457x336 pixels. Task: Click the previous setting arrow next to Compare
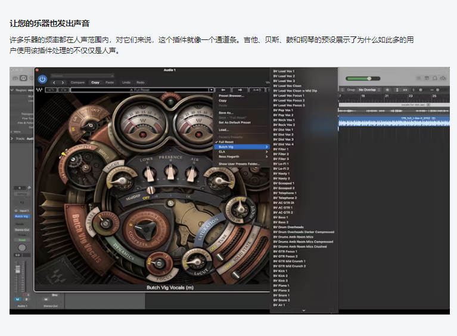click(54, 82)
